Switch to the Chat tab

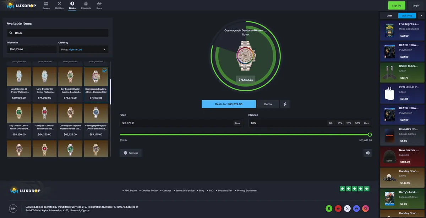tap(389, 16)
